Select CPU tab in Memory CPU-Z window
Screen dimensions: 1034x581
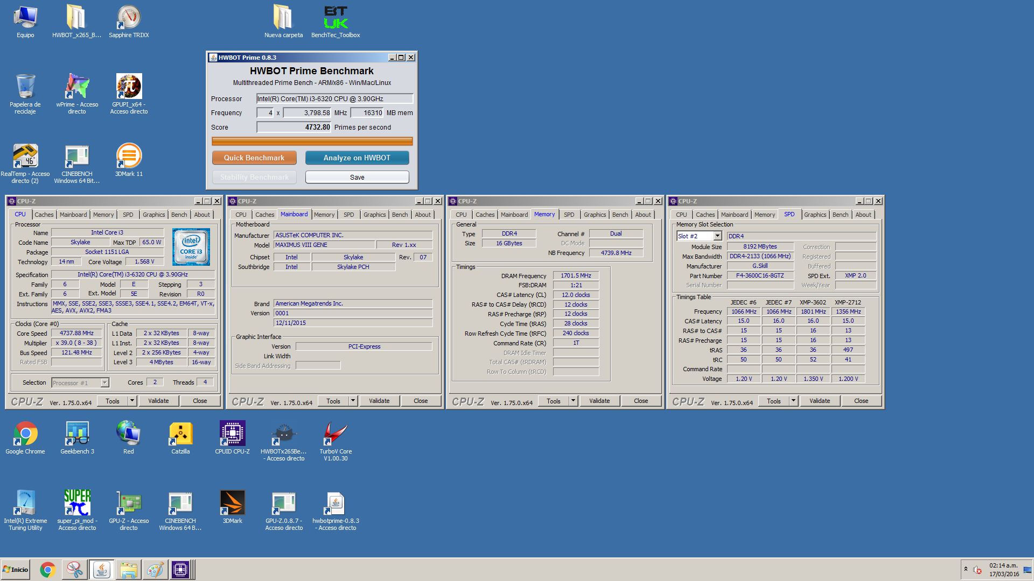click(462, 215)
